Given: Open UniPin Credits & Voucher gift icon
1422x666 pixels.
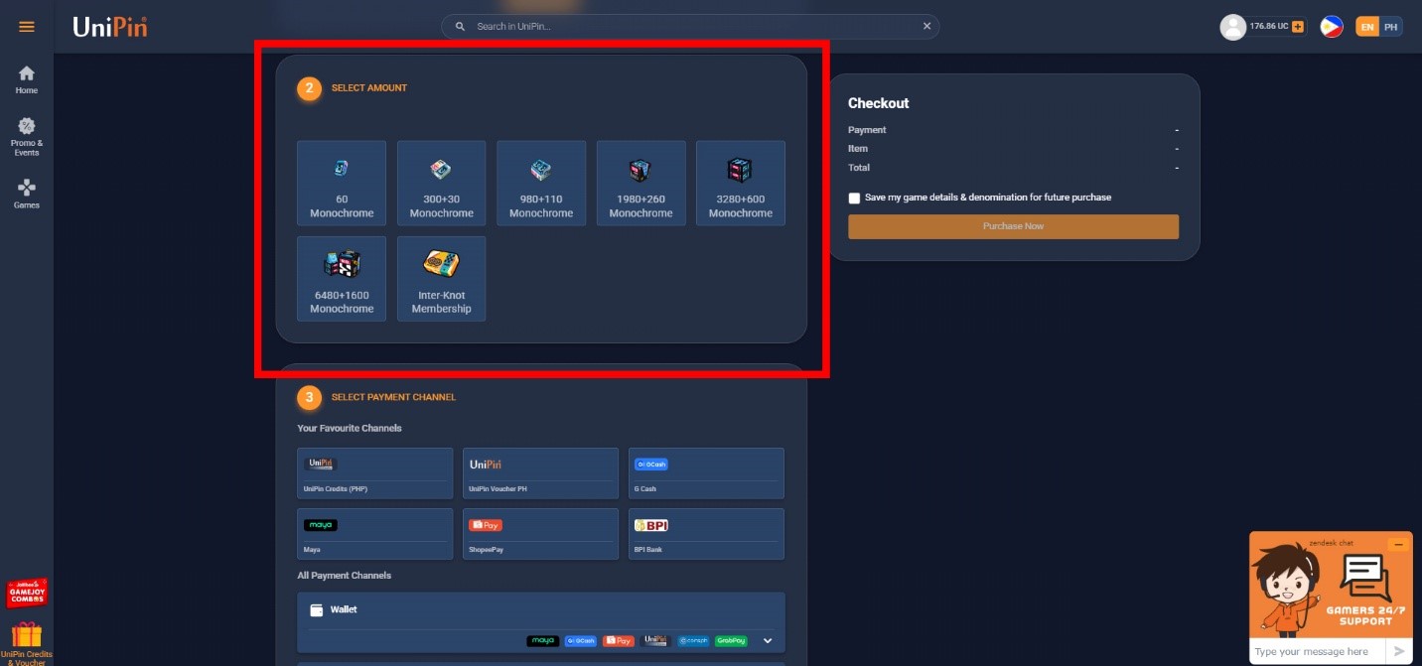Looking at the screenshot, I should click(27, 643).
